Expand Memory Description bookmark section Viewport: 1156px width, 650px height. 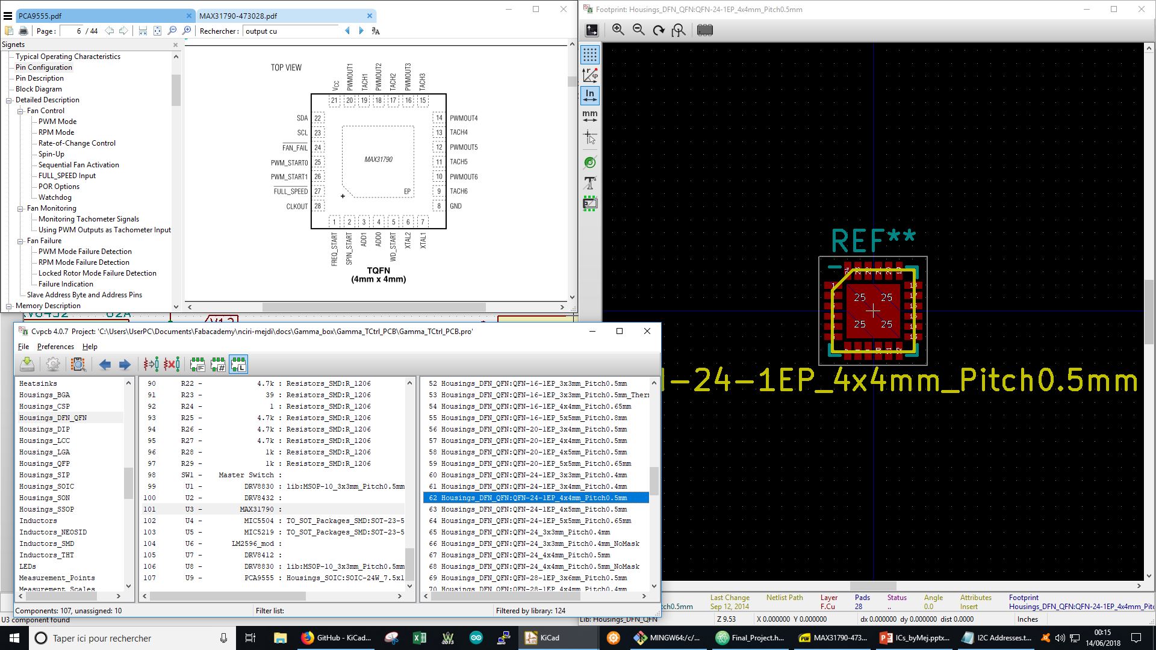click(9, 306)
